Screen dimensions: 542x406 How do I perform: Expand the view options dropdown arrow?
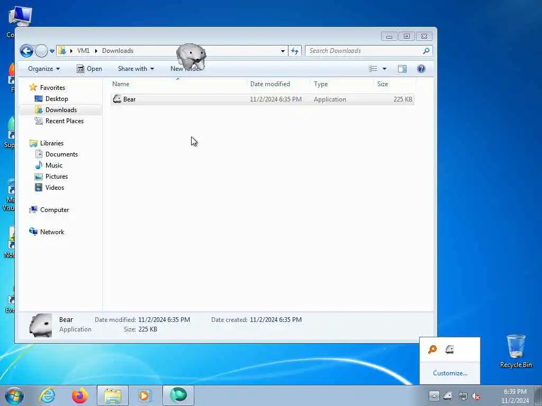click(x=384, y=69)
